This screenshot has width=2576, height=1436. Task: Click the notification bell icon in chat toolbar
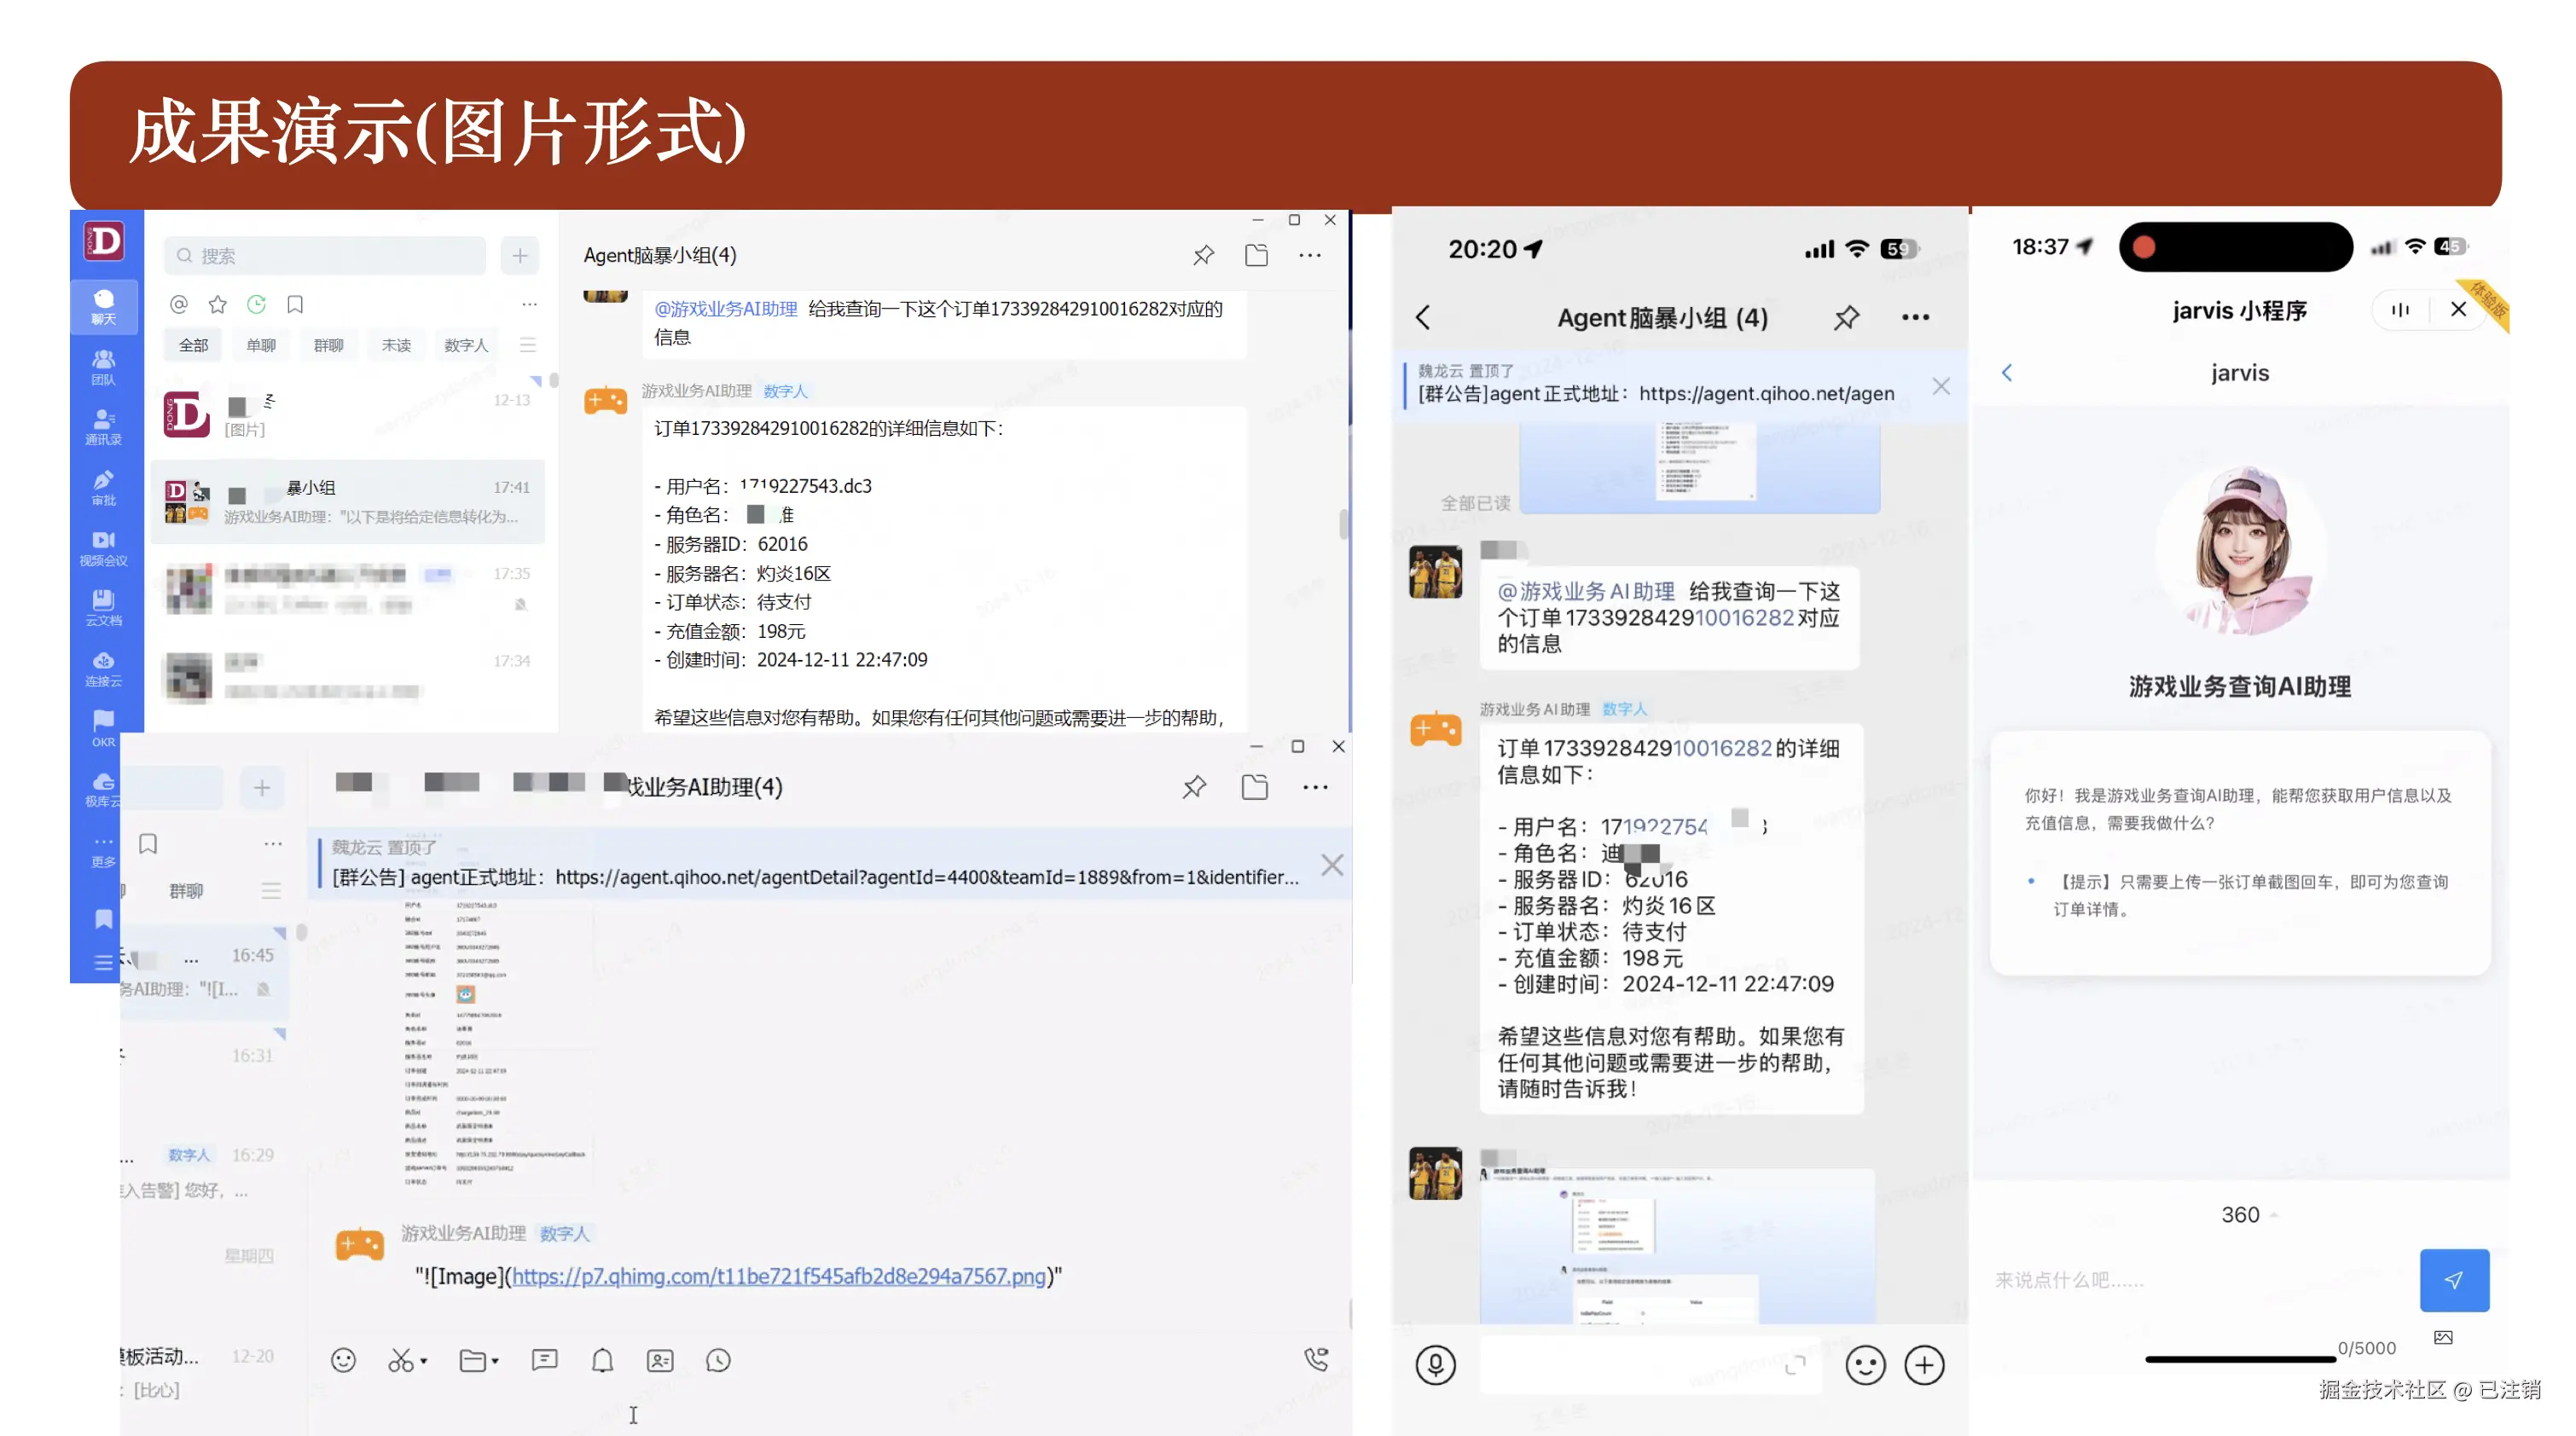coord(602,1360)
